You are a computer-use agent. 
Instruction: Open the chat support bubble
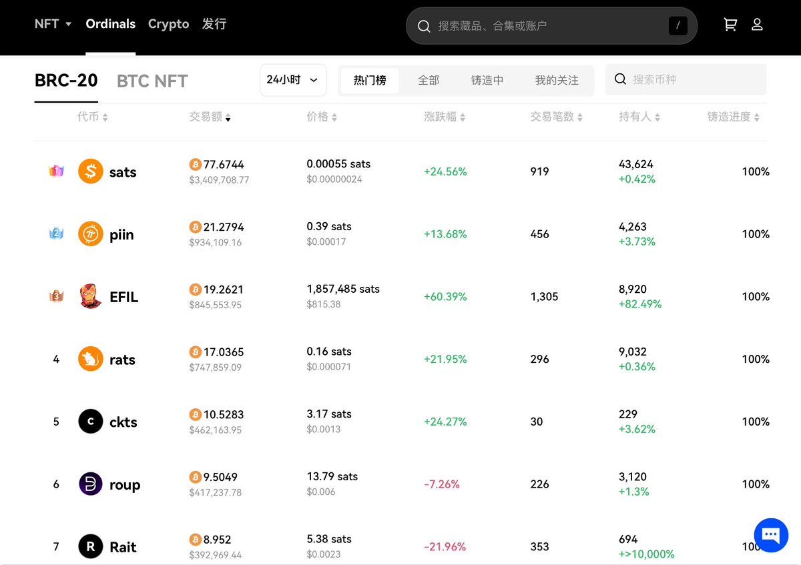click(x=771, y=535)
